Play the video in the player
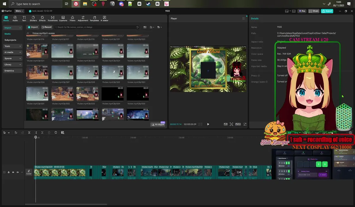355x207 pixels. point(208,124)
